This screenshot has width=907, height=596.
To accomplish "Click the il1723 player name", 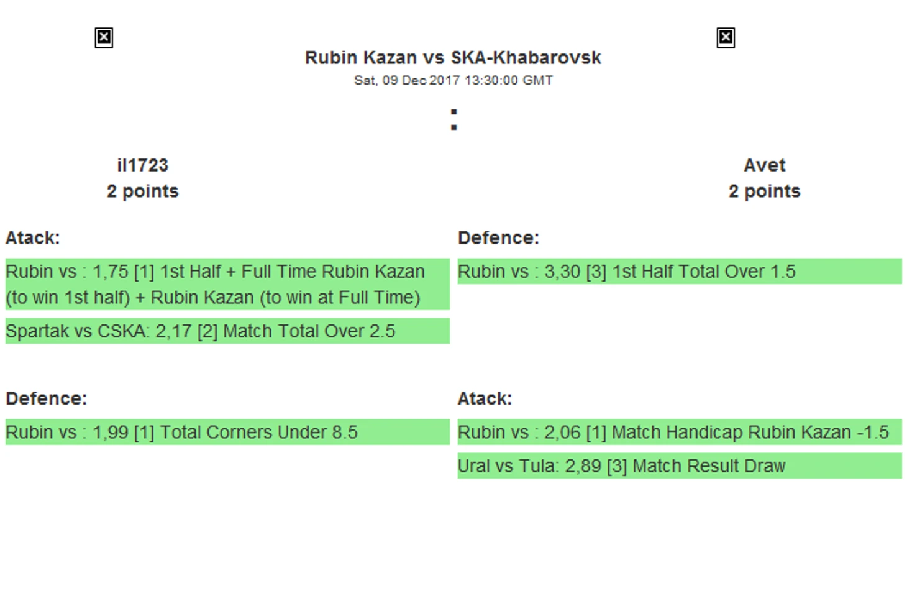I will 142,165.
